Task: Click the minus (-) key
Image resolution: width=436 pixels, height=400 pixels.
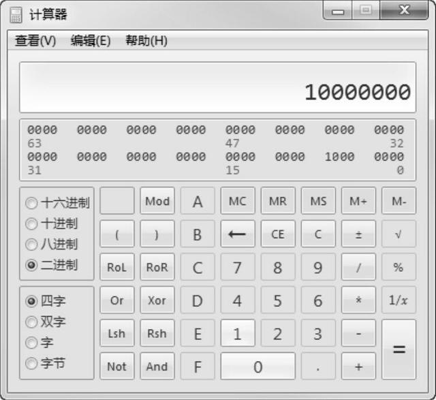Action: click(358, 334)
